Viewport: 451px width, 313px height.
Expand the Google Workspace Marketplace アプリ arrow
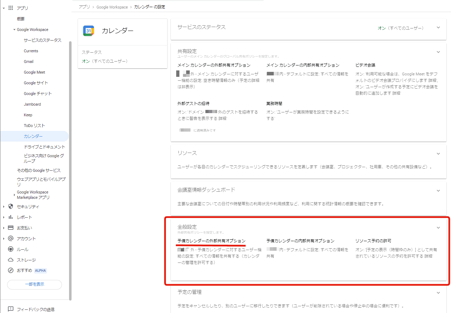point(14,195)
